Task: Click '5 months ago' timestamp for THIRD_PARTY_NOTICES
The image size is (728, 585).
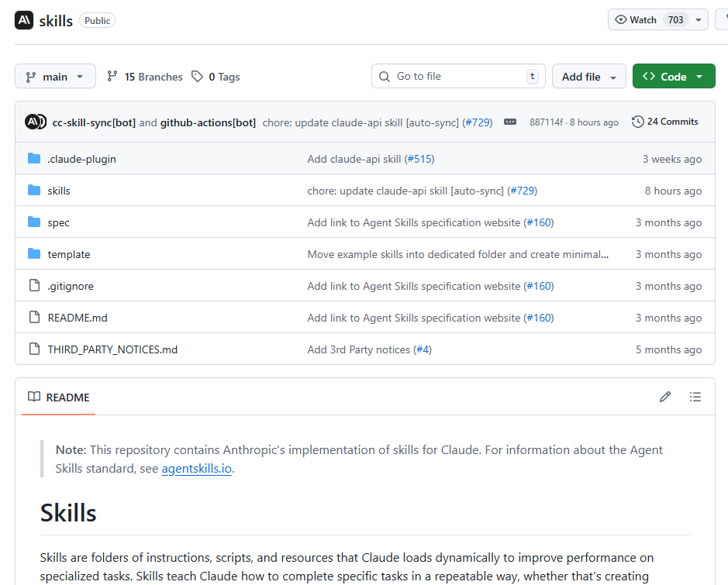Action: click(668, 349)
